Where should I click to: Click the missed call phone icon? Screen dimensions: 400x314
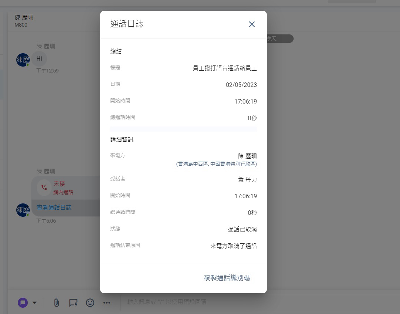44,188
